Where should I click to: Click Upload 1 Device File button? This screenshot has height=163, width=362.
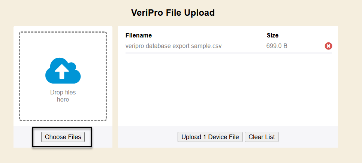pos(210,137)
